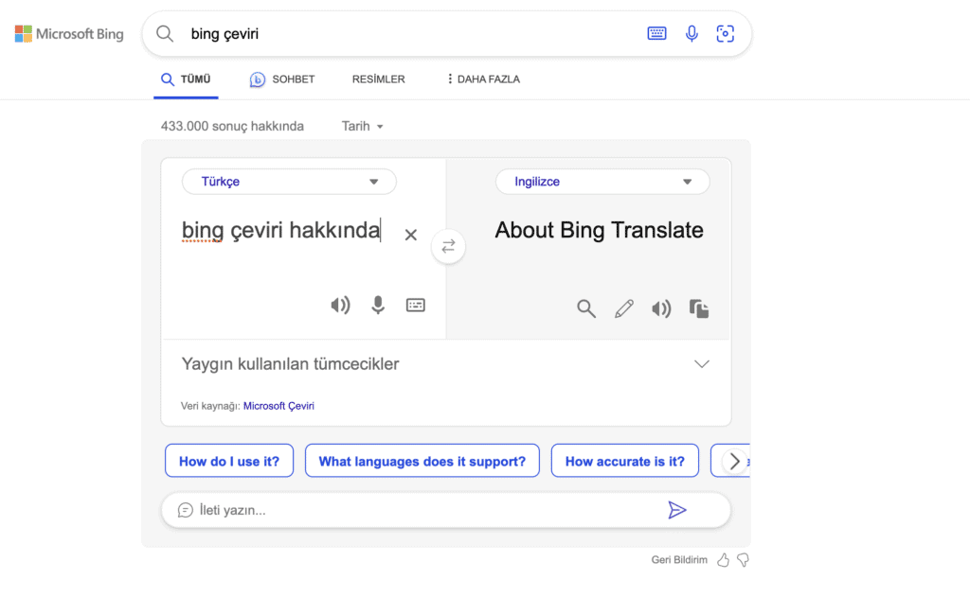
Task: Listen to the English translation
Action: (x=661, y=308)
